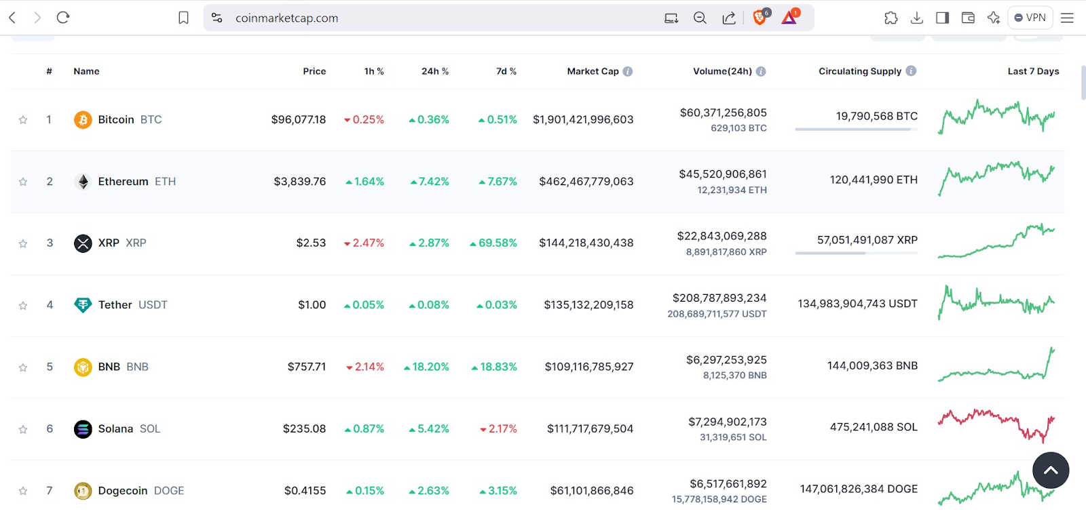Click the Ethereum logo icon
The height and width of the screenshot is (520, 1086).
(x=83, y=182)
